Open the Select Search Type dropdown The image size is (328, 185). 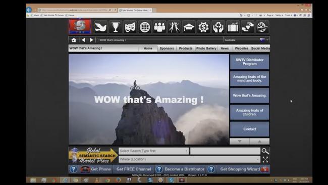[154, 151]
